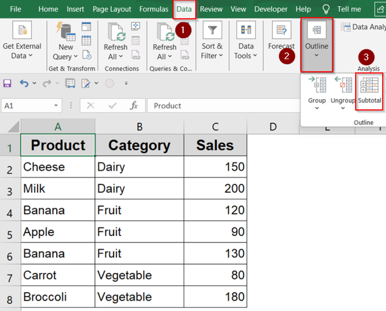386x311 pixels.
Task: Switch to the Developer tab
Action: (x=271, y=9)
